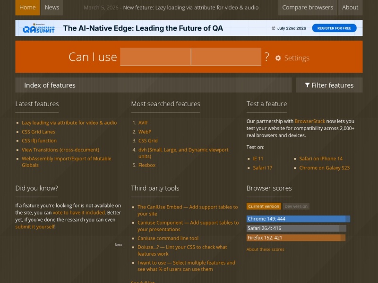Image resolution: width=378 pixels, height=283 pixels.
Task: Click the Can I use search field
Action: 191,57
